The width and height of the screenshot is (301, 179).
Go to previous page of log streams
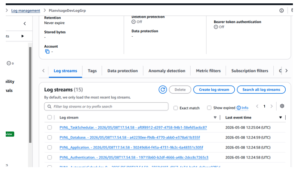pyautogui.click(x=257, y=106)
